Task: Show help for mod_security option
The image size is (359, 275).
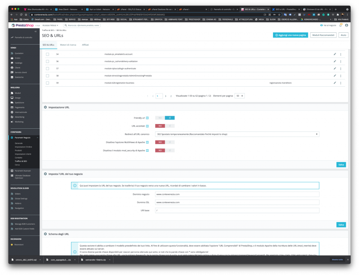Action: coord(148,151)
